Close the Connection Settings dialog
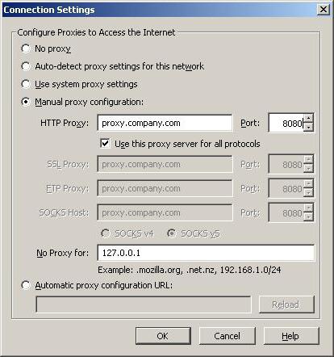Image resolution: width=334 pixels, height=357 pixels. [324, 10]
